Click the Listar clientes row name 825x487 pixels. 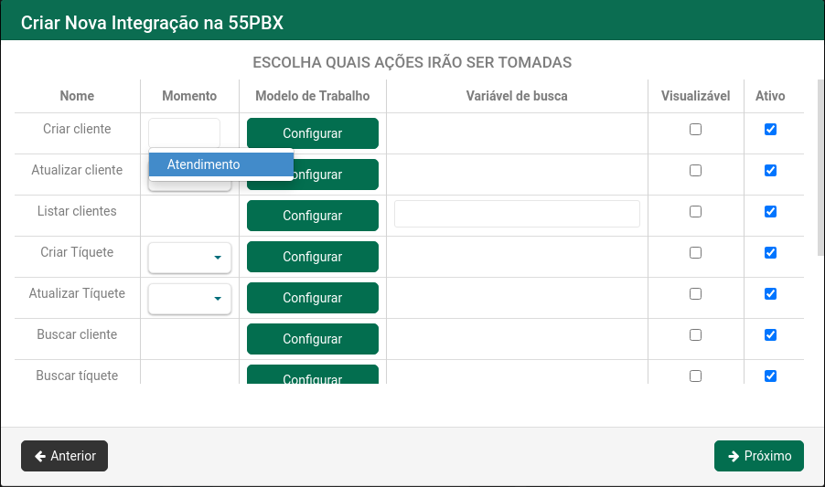pos(77,211)
